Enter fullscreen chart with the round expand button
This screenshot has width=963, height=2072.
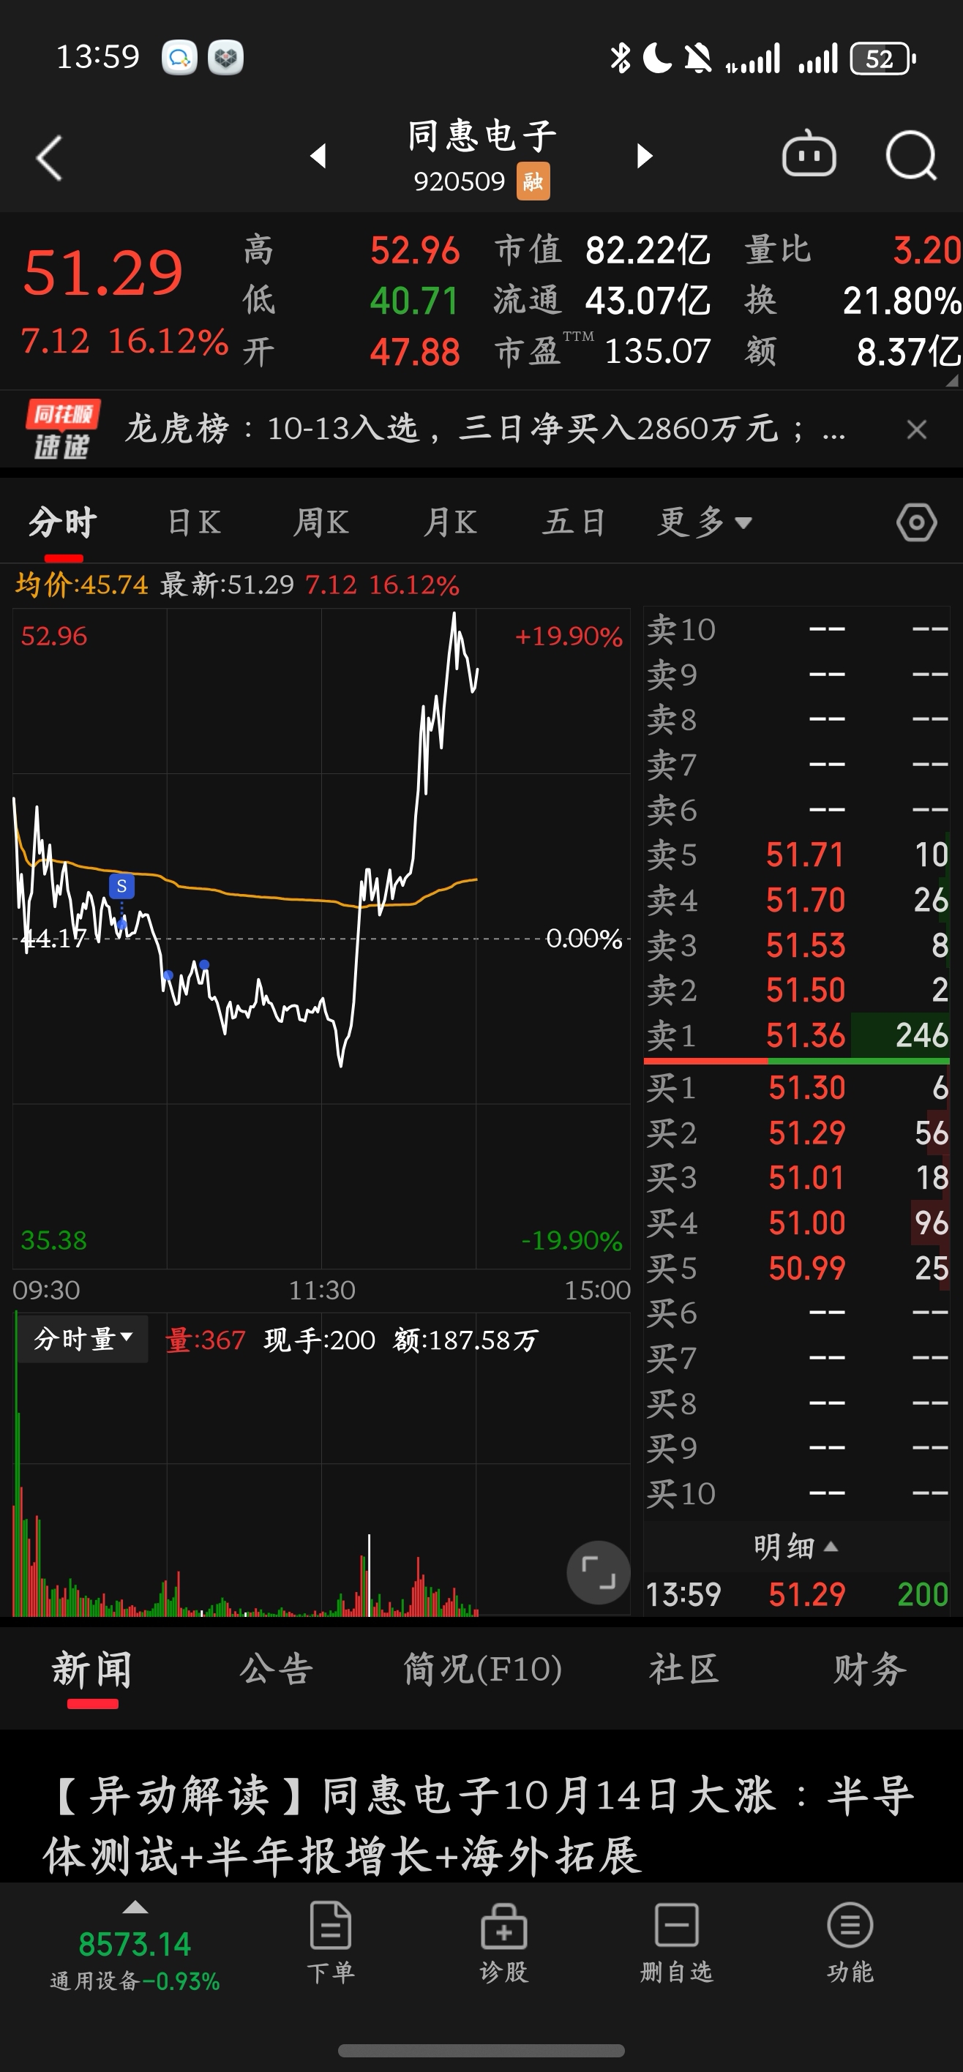(x=598, y=1572)
